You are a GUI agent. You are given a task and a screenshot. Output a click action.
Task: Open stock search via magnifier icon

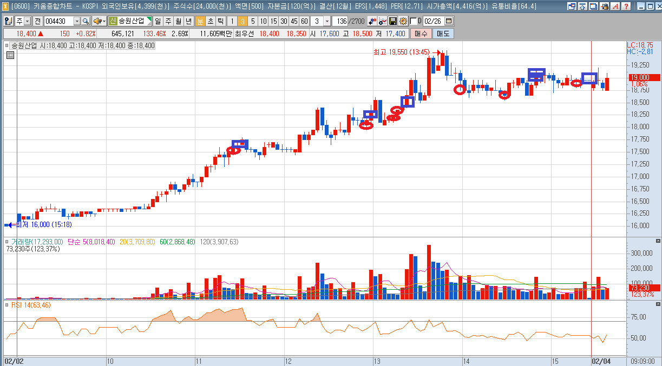(x=86, y=21)
